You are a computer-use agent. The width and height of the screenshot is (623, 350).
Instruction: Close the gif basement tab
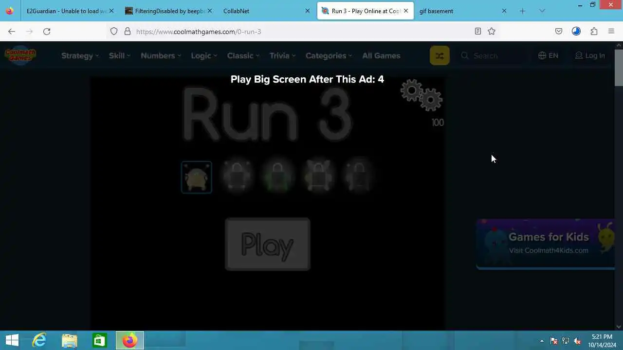pos(504,11)
